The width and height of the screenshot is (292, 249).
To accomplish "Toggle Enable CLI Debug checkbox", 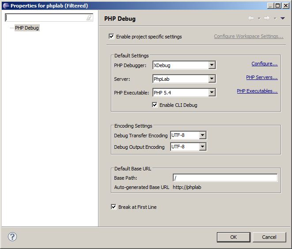I will (x=155, y=105).
